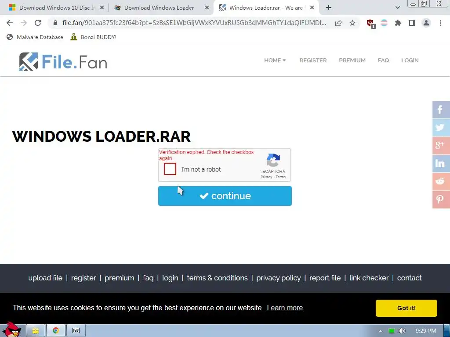Share on Pinterest from the sidebar
The image size is (450, 337).
441,200
